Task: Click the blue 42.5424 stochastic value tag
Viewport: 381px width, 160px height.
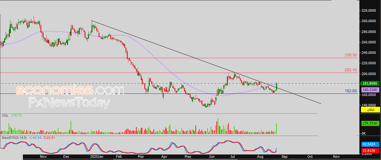Action: 371,144
